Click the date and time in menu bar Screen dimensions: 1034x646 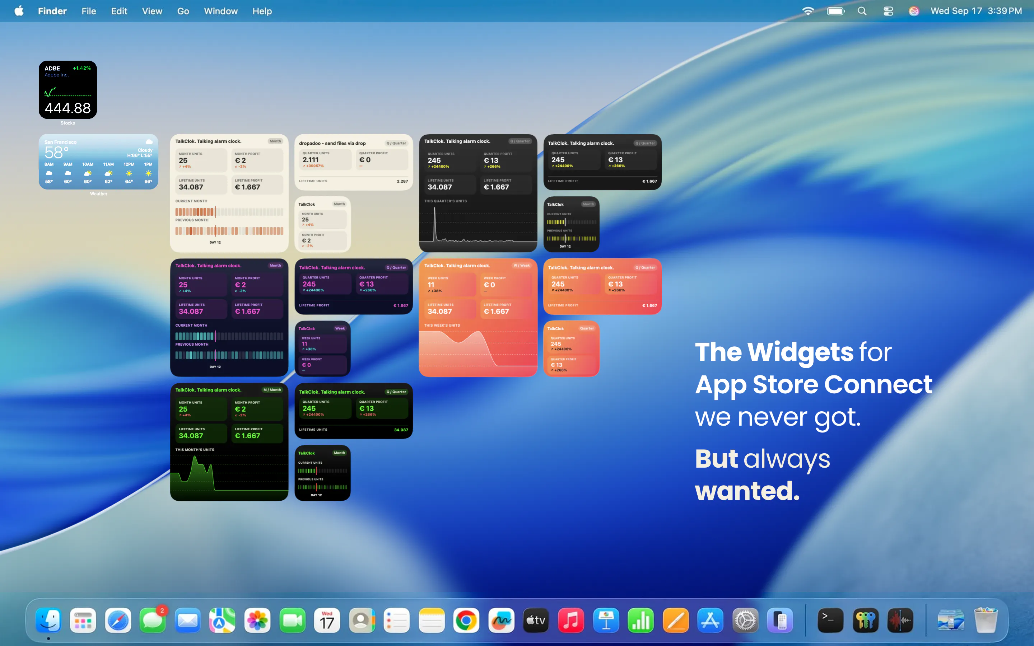(x=976, y=11)
